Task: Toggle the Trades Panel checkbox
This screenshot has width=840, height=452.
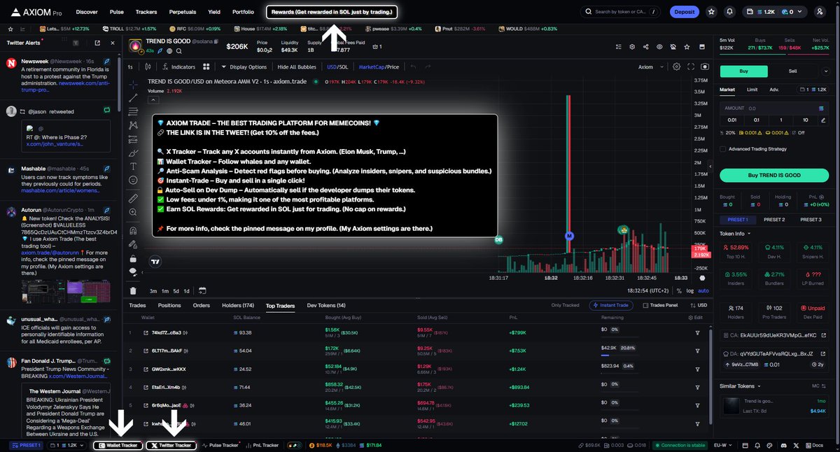Action: click(x=645, y=305)
